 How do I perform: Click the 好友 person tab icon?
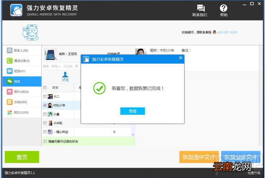click(66, 75)
